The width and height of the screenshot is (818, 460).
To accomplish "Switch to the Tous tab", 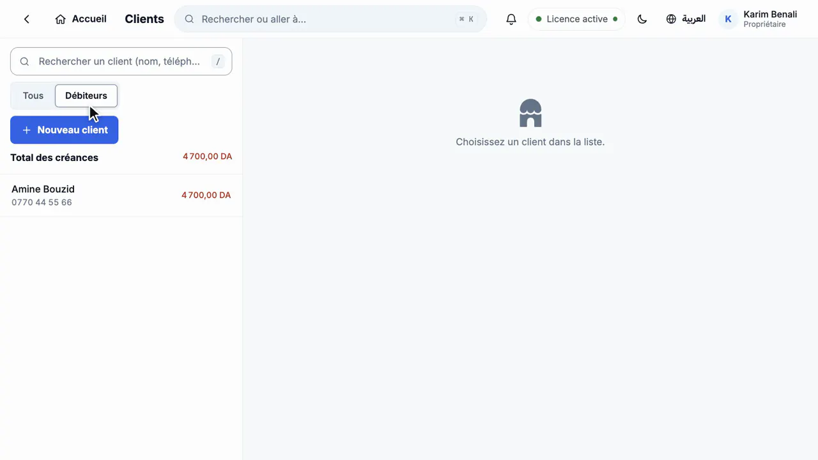I will pos(33,96).
